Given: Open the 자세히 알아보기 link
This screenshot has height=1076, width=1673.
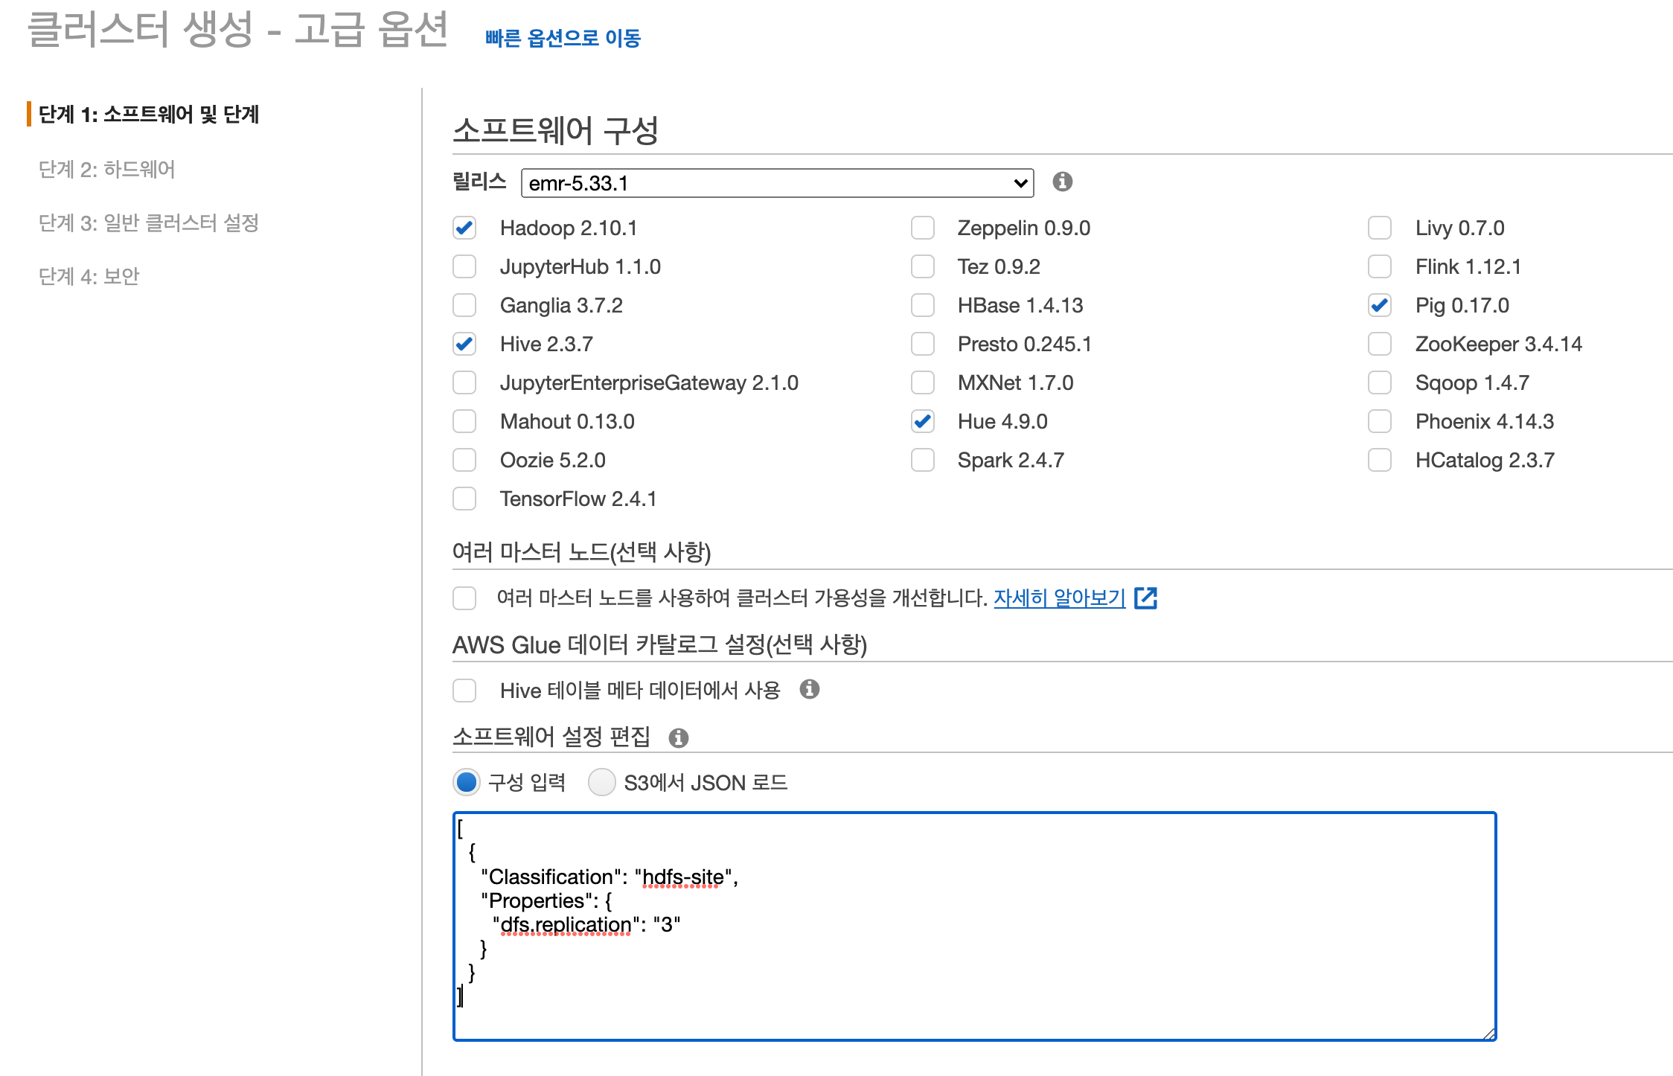Looking at the screenshot, I should [x=1059, y=598].
